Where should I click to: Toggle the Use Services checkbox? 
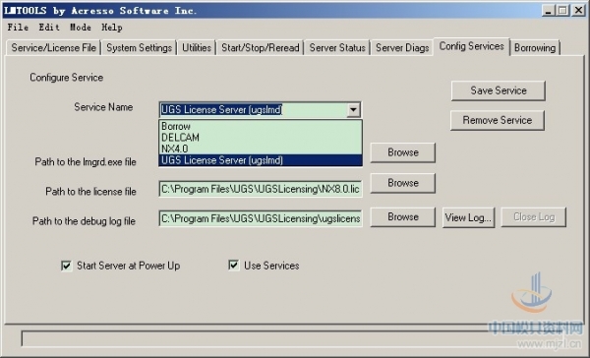tap(234, 266)
